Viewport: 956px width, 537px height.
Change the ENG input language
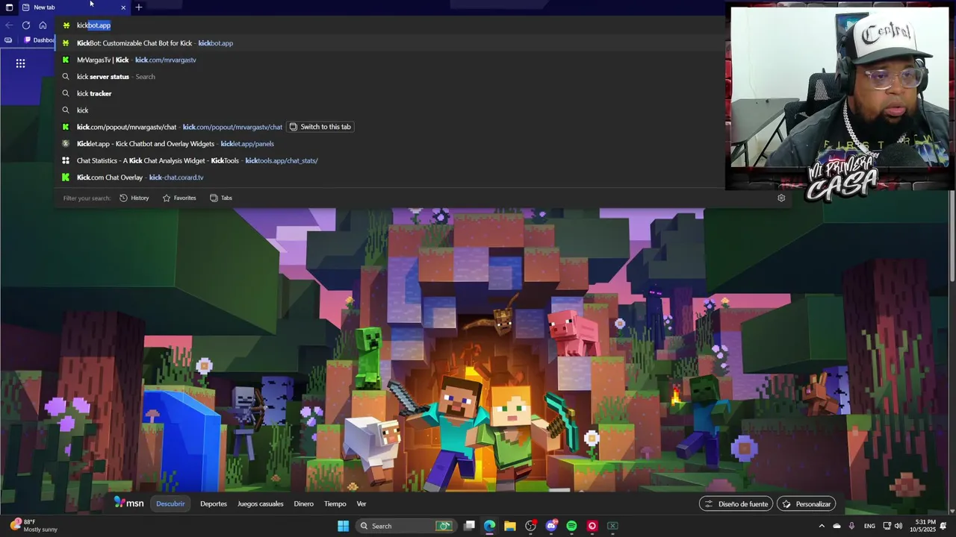tap(869, 526)
